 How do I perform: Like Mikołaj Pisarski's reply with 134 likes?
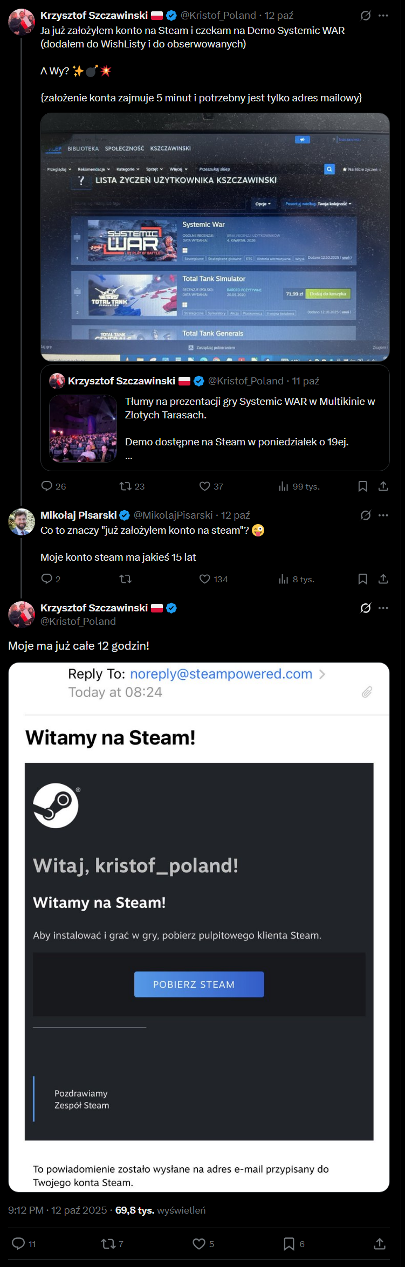pos(205,579)
